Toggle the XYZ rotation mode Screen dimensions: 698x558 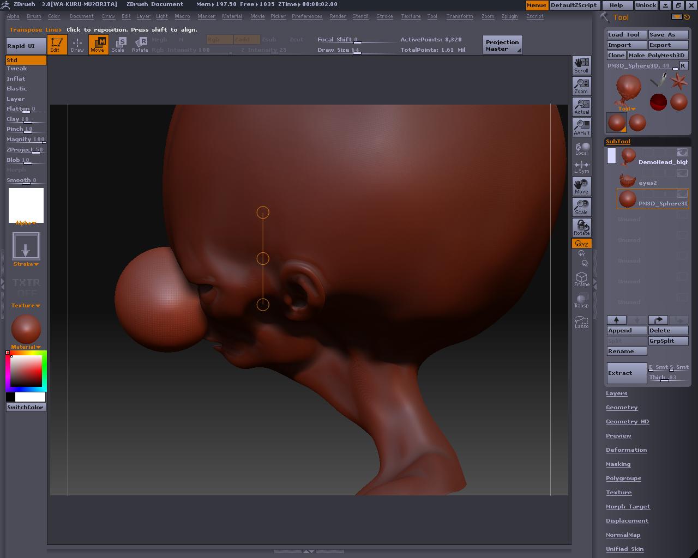point(581,244)
